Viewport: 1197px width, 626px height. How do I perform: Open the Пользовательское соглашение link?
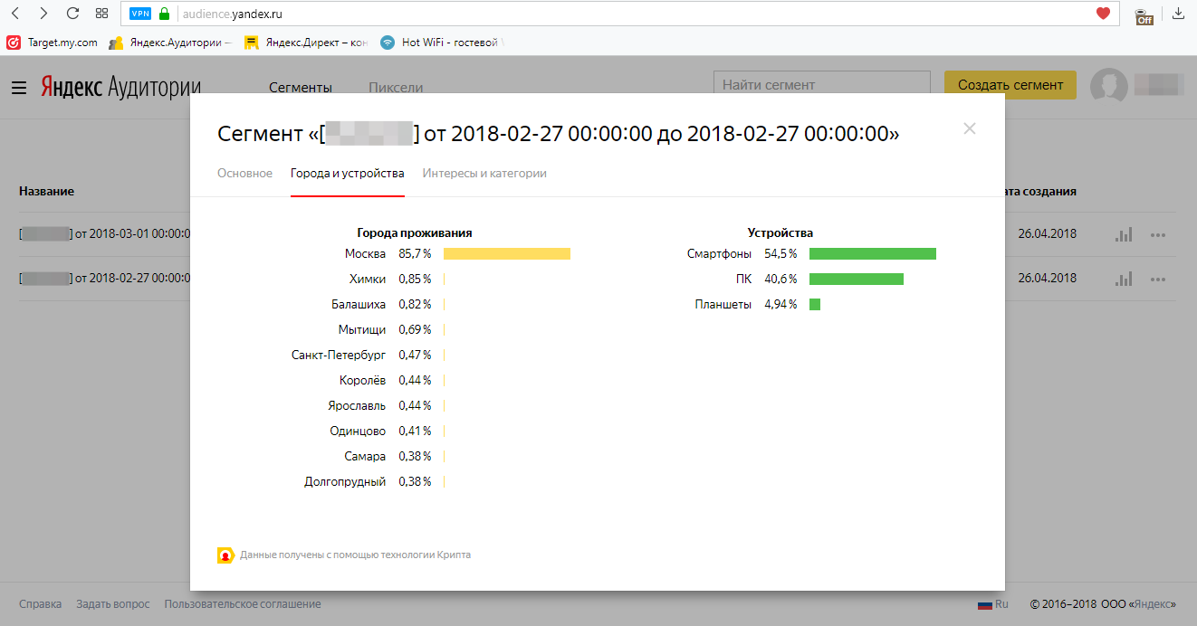[243, 604]
